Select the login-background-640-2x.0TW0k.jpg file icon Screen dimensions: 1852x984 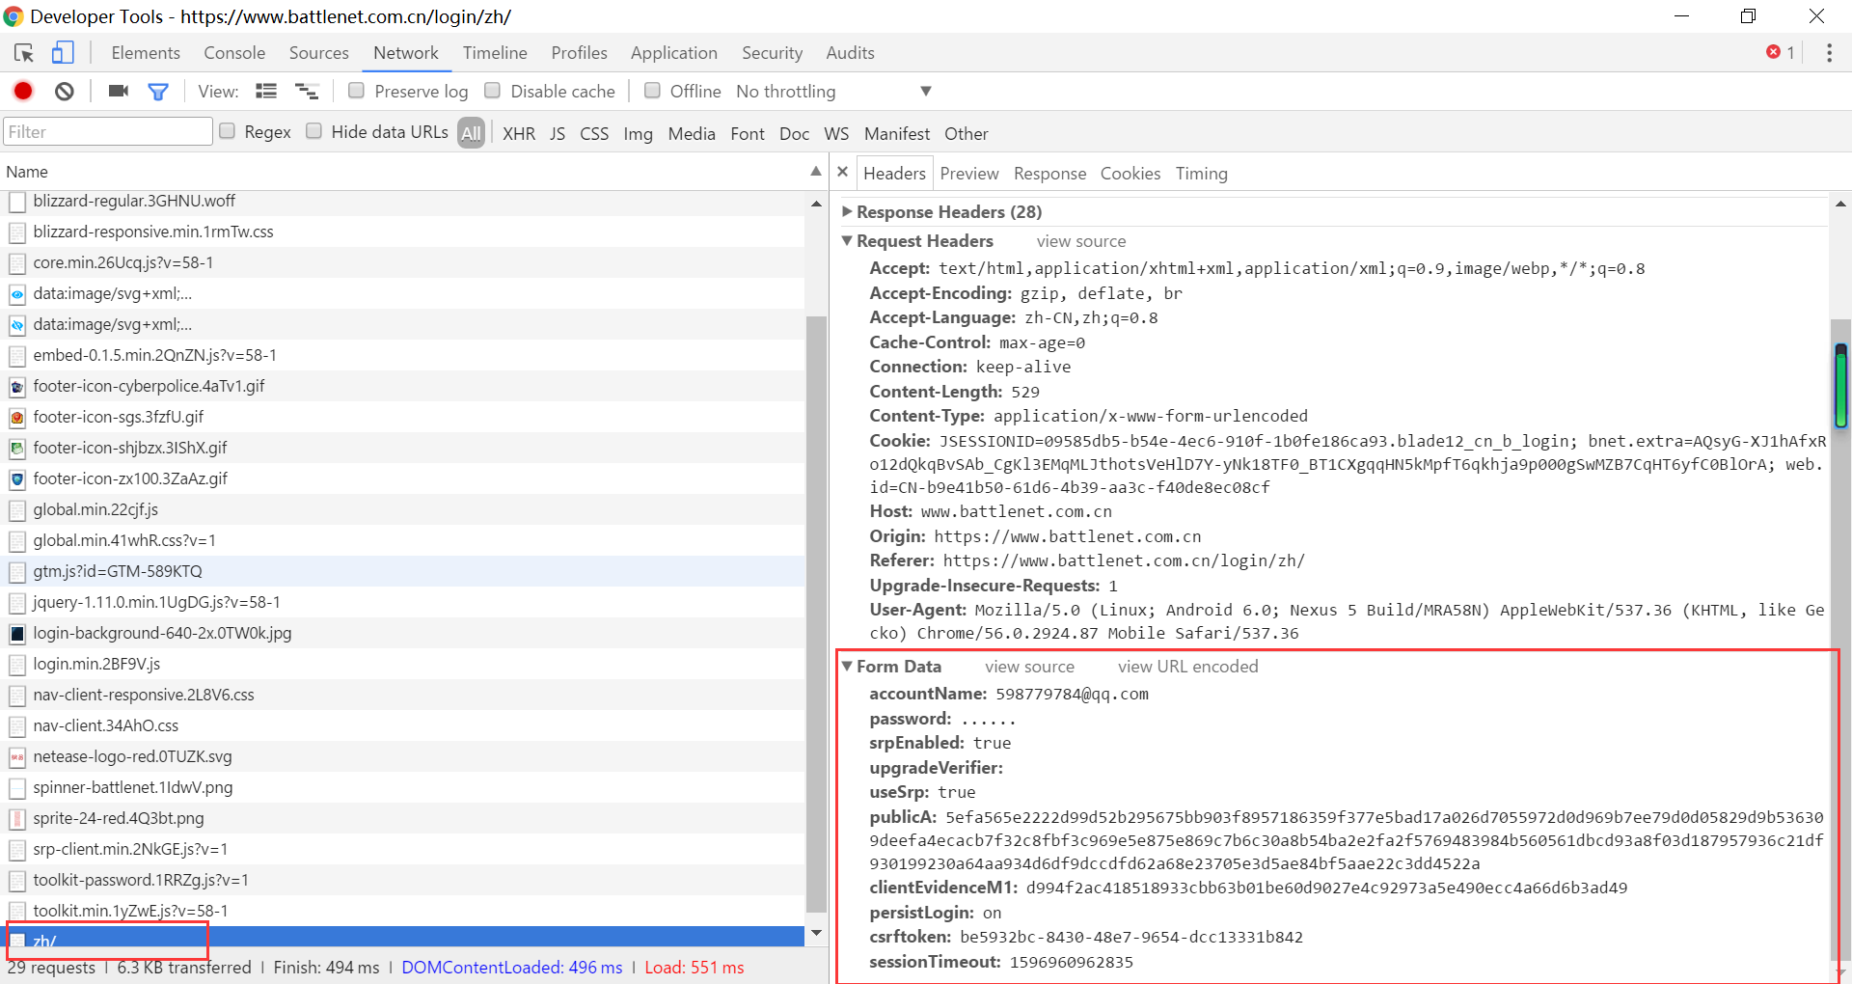(17, 634)
